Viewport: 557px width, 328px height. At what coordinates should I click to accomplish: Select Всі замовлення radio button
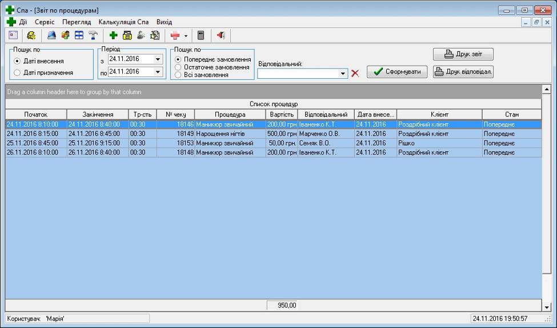(x=178, y=75)
